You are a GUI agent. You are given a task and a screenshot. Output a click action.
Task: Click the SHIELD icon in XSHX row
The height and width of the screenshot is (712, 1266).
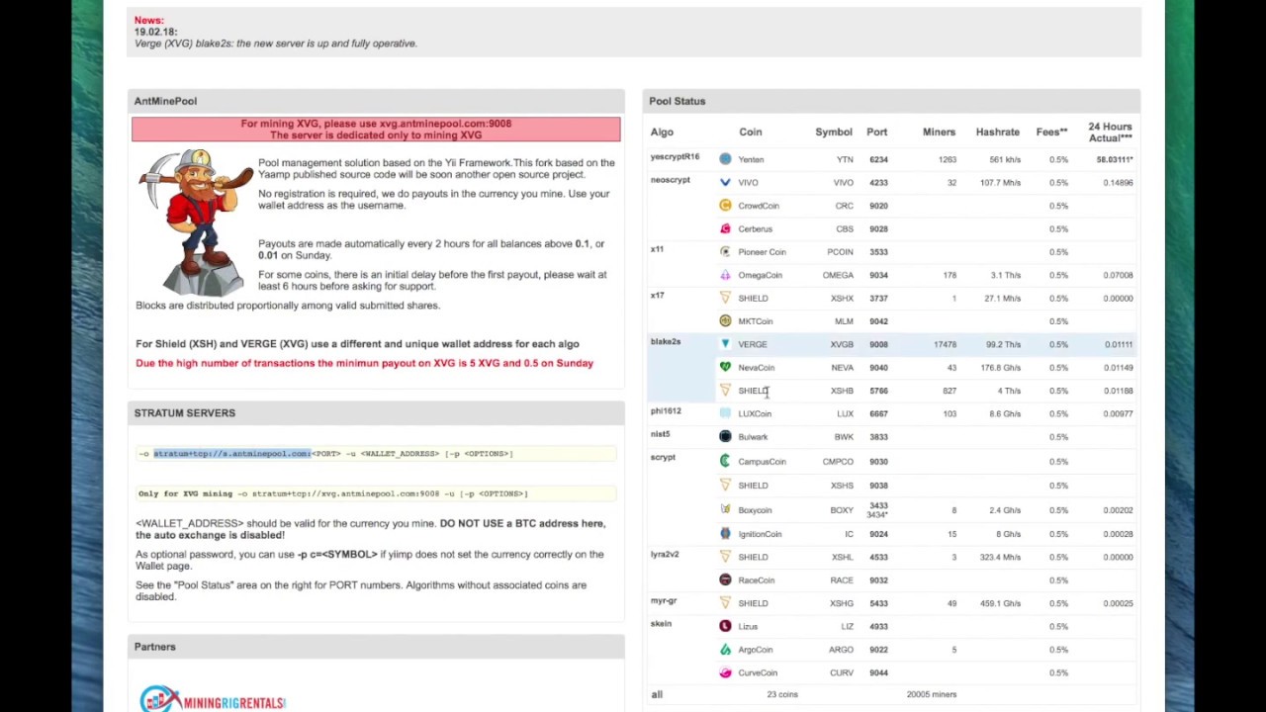[x=725, y=298]
